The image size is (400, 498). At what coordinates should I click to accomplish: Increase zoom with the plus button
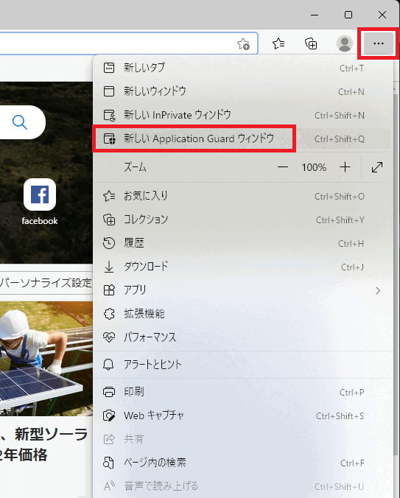pyautogui.click(x=345, y=167)
